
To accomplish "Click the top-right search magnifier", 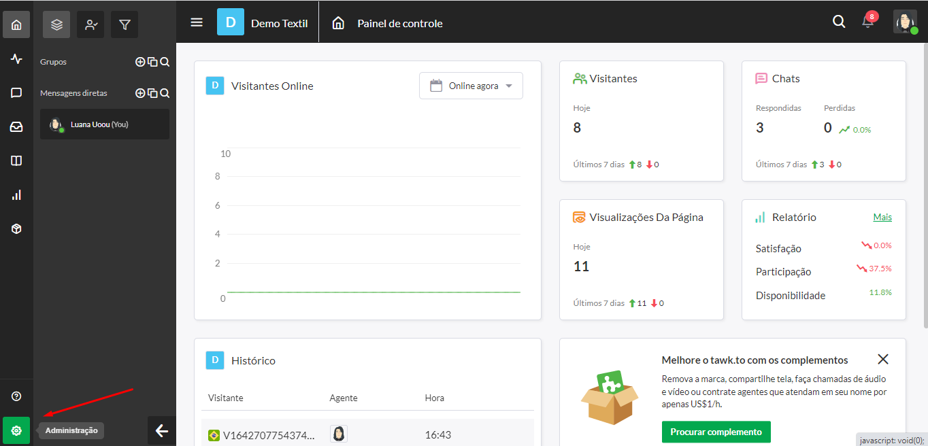I will click(839, 22).
